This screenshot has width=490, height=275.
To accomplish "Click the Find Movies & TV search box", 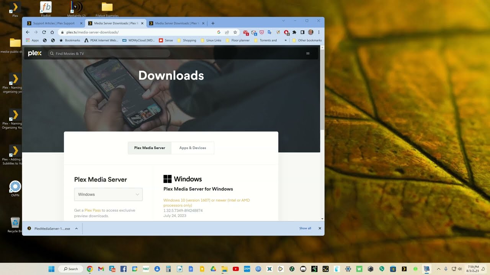I will (x=109, y=53).
